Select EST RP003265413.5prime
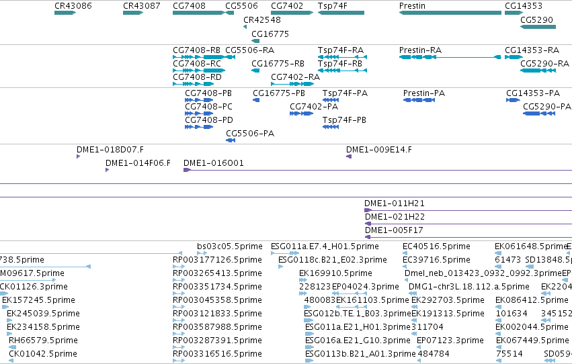Screen dimensions: 572x364 (x=179, y=280)
